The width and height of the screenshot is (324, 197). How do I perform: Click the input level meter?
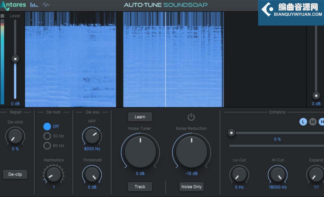tap(2, 59)
